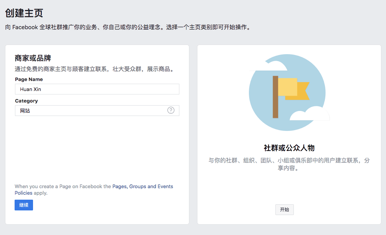Click the Category label text
The height and width of the screenshot is (235, 386).
tap(27, 101)
